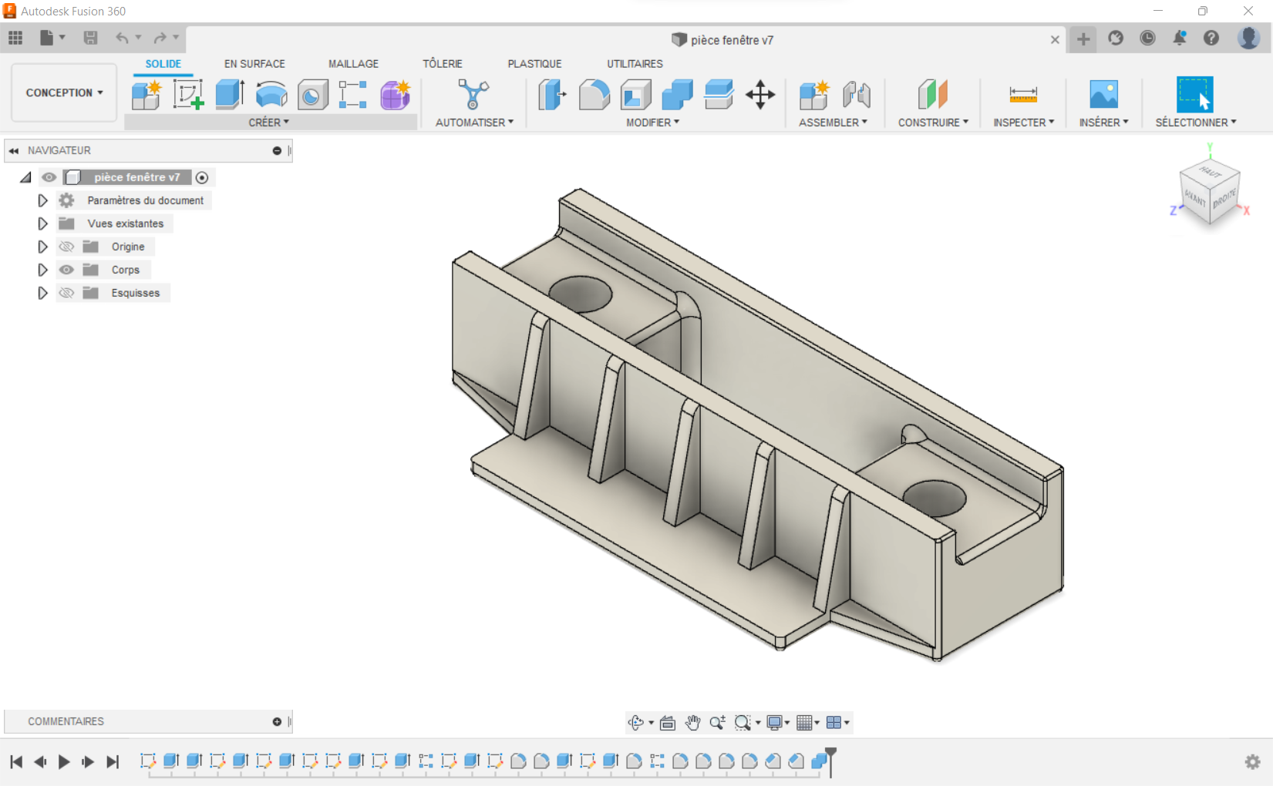Open the Revolve tool
Screen dimensions: 1273x786
pyautogui.click(x=271, y=94)
